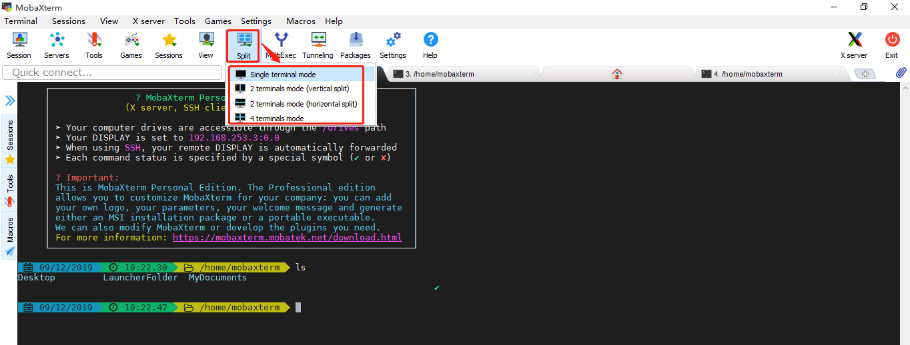Click the 10:22.30 time in the prompt
The image size is (910, 345).
pyautogui.click(x=145, y=267)
